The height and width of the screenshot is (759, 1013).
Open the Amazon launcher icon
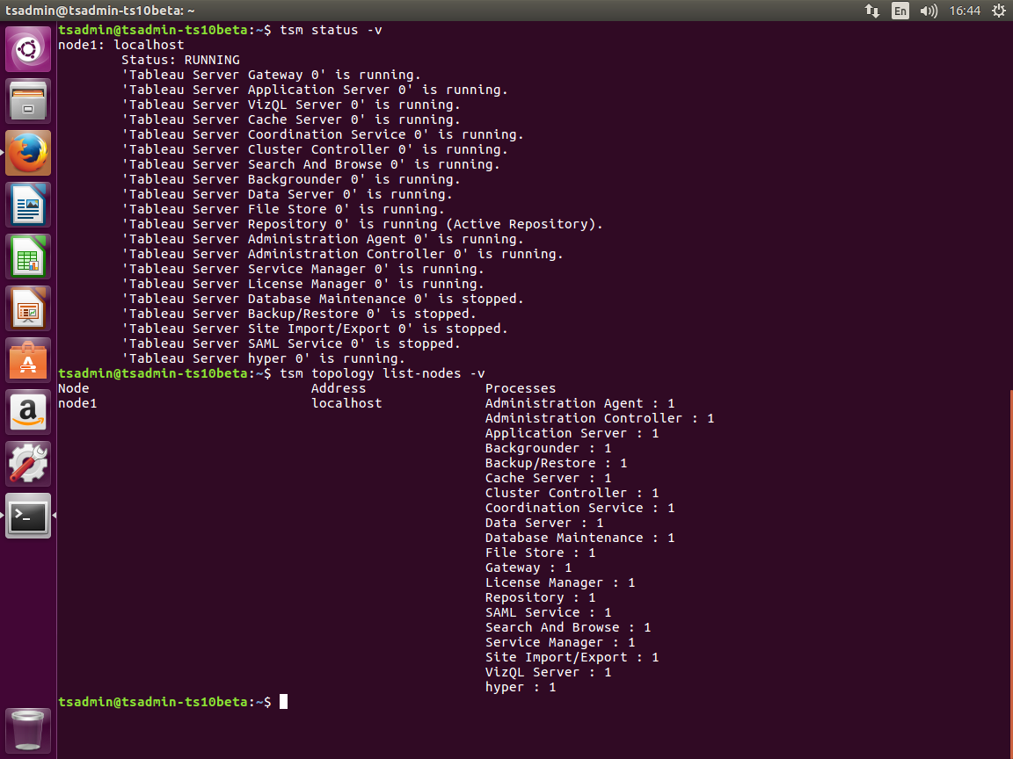[28, 412]
